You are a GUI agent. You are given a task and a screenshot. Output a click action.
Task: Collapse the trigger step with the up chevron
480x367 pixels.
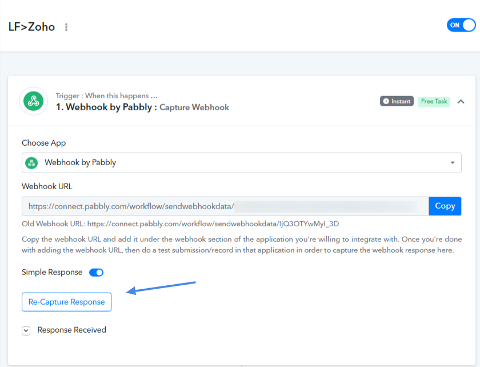coord(461,101)
